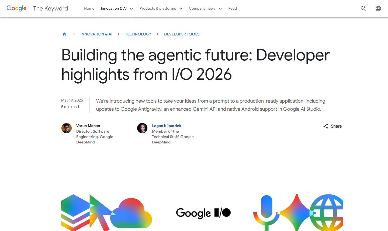Click the Varun Mohan author name

(88, 126)
